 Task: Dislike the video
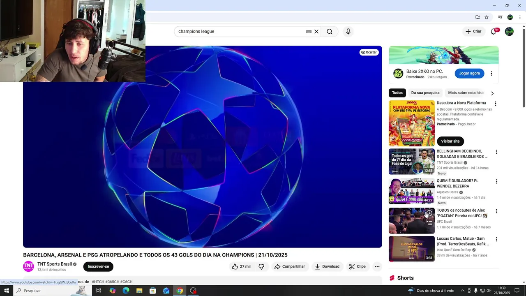tap(261, 266)
